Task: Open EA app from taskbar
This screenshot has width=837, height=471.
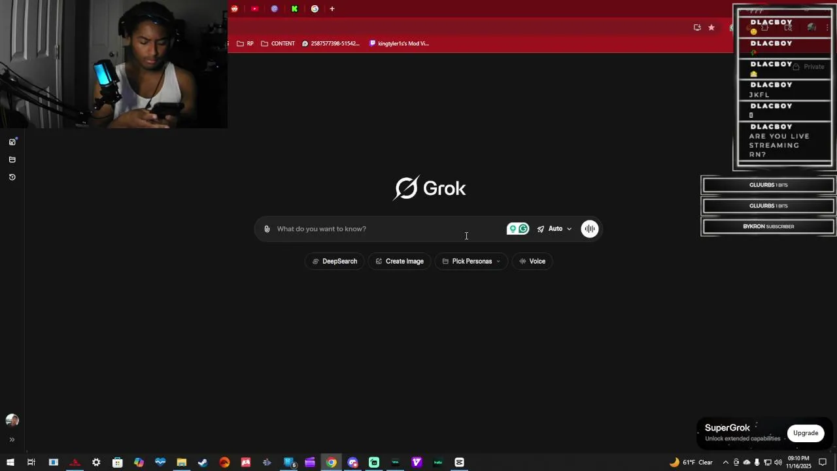Action: [x=224, y=462]
